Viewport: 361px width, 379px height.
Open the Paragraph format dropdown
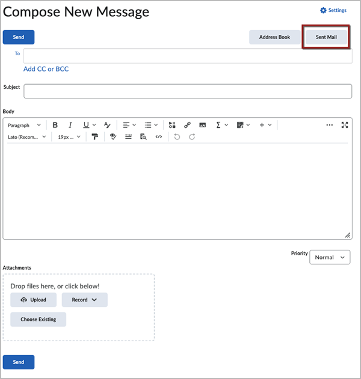pyautogui.click(x=24, y=125)
